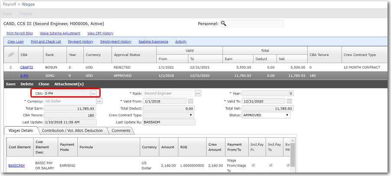Viewport: 391px width, 176px height.
Task: Open the Valid To calendar picker
Action: (x=289, y=101)
